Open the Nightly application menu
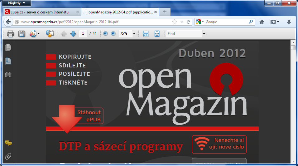298x166 pixels. [x=16, y=3]
